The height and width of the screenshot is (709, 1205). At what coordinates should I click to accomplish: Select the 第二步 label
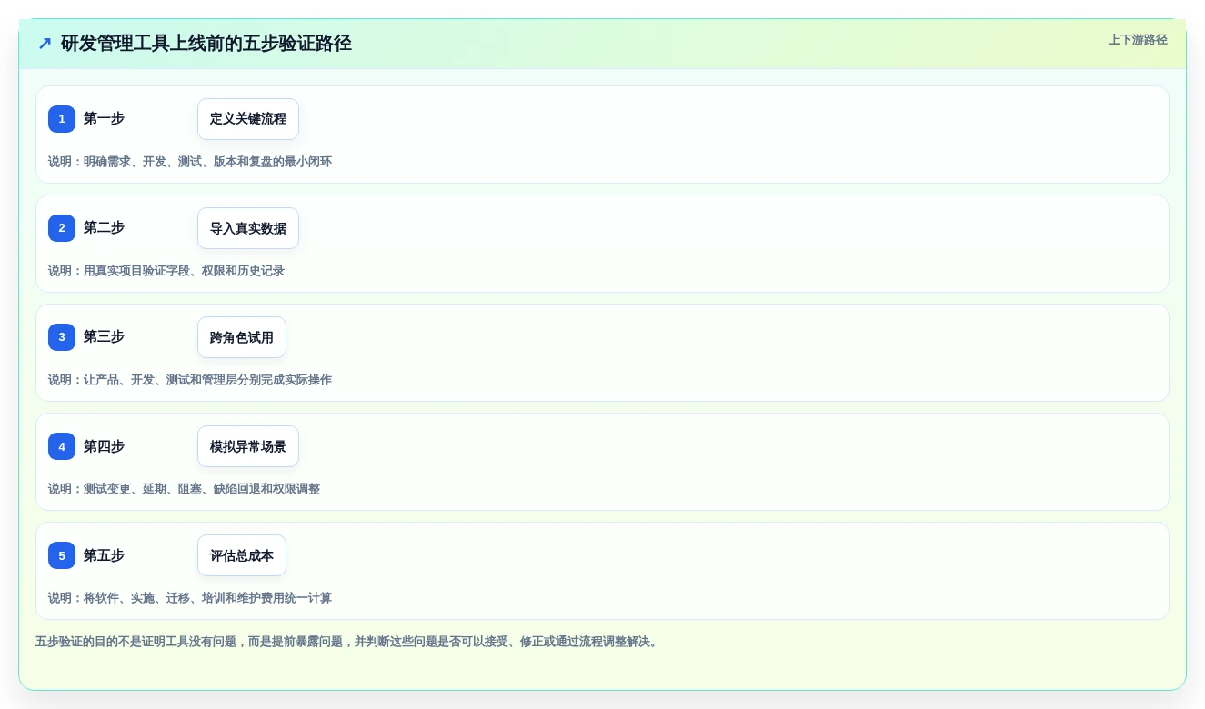coord(104,228)
